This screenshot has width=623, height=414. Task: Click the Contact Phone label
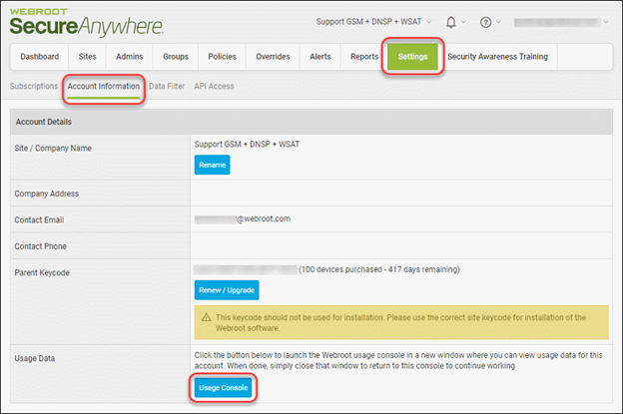pos(40,246)
